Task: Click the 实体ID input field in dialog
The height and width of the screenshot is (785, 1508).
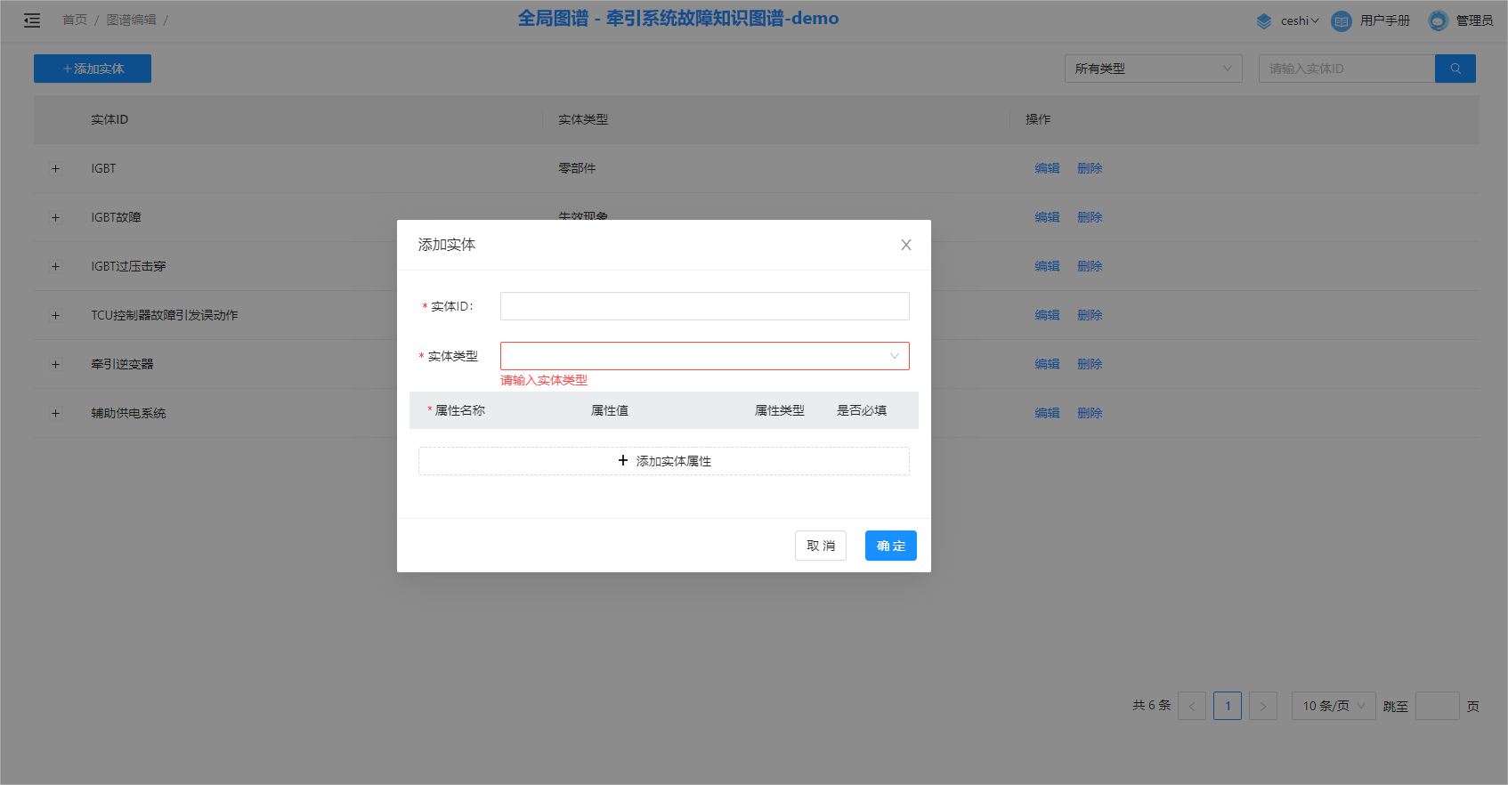Action: 704,306
